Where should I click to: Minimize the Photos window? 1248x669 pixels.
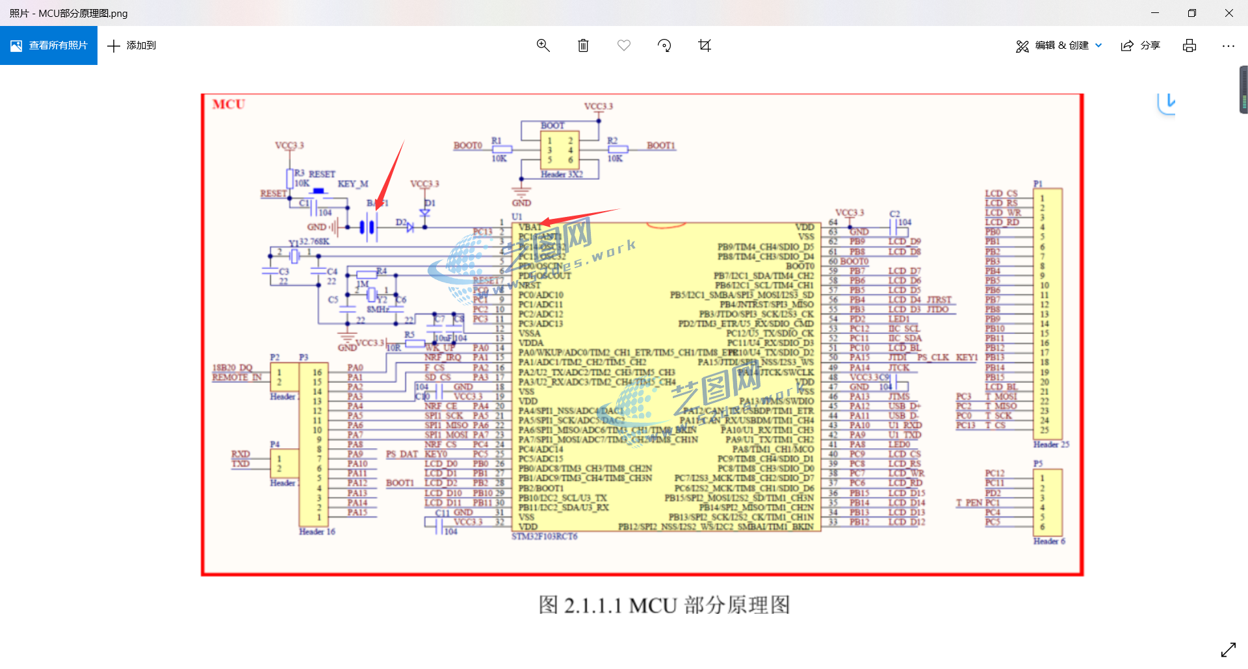click(1155, 13)
